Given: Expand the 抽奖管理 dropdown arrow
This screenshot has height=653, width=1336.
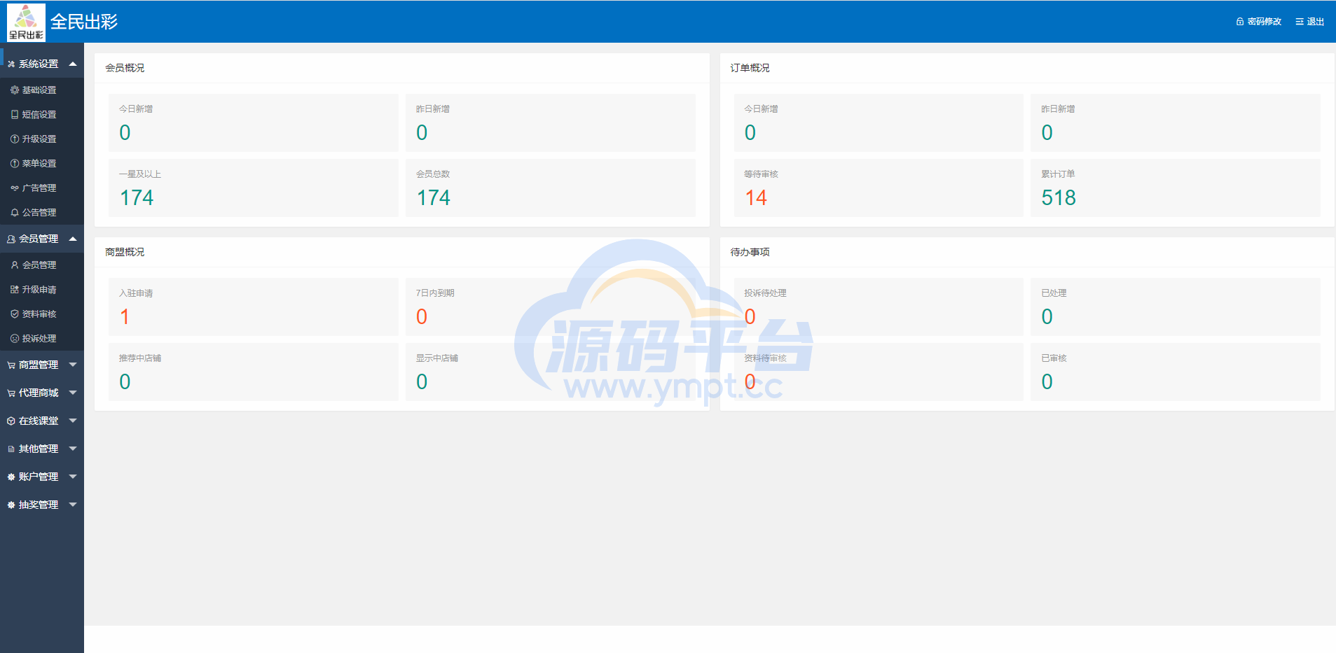Looking at the screenshot, I should point(73,505).
